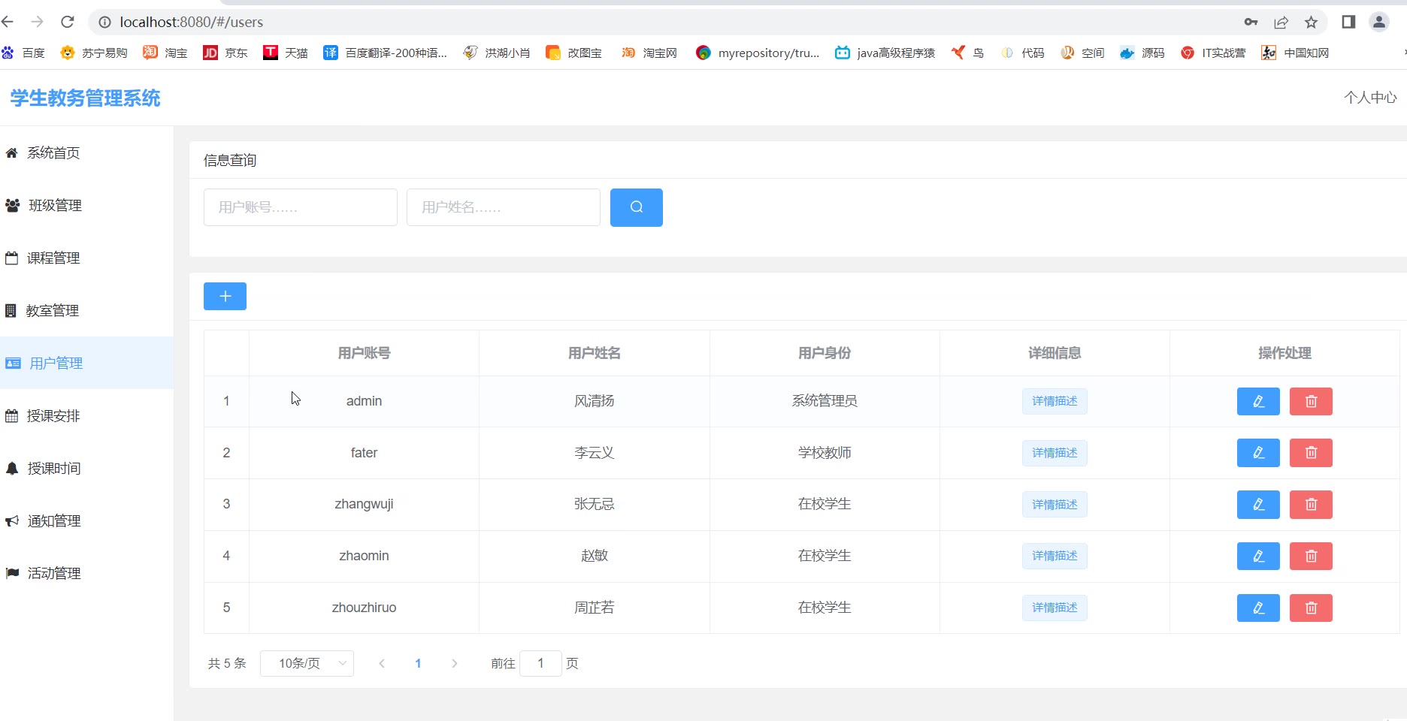Focus the 用户账号 search field
1407x721 pixels.
[300, 207]
